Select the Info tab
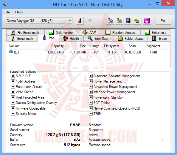 48,38
